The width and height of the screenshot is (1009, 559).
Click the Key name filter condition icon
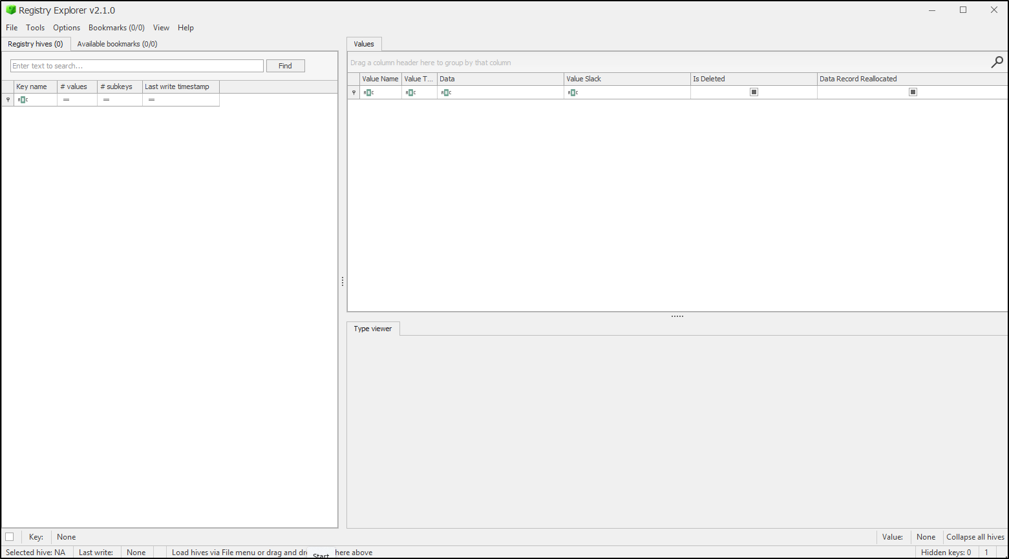coord(23,99)
